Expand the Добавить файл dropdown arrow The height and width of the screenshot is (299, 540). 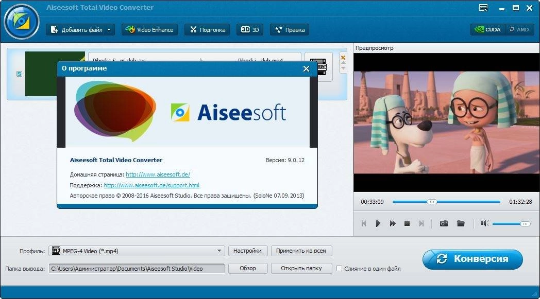[x=109, y=30]
